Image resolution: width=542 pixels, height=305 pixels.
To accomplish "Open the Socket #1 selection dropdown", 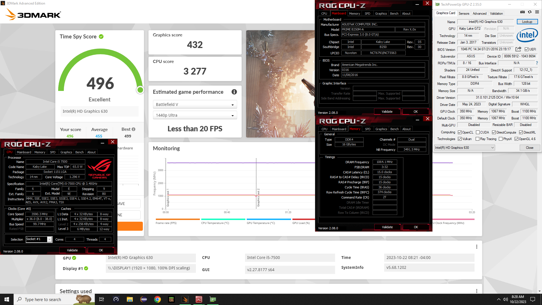I will pos(39,239).
